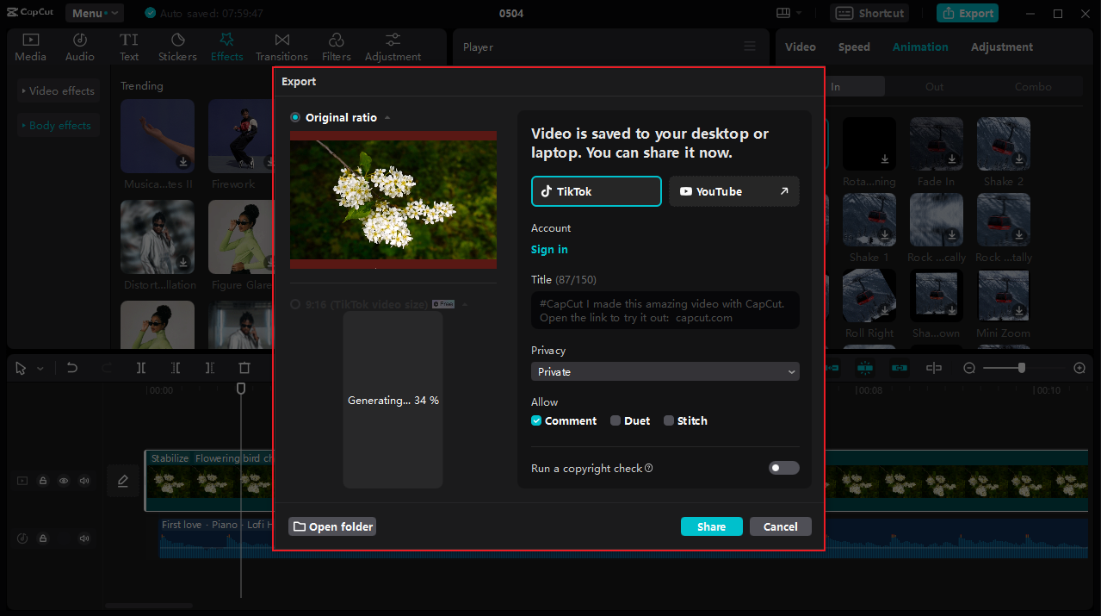Select the Mini Zoom animation thumbnail
This screenshot has width=1101, height=616.
pos(1004,296)
